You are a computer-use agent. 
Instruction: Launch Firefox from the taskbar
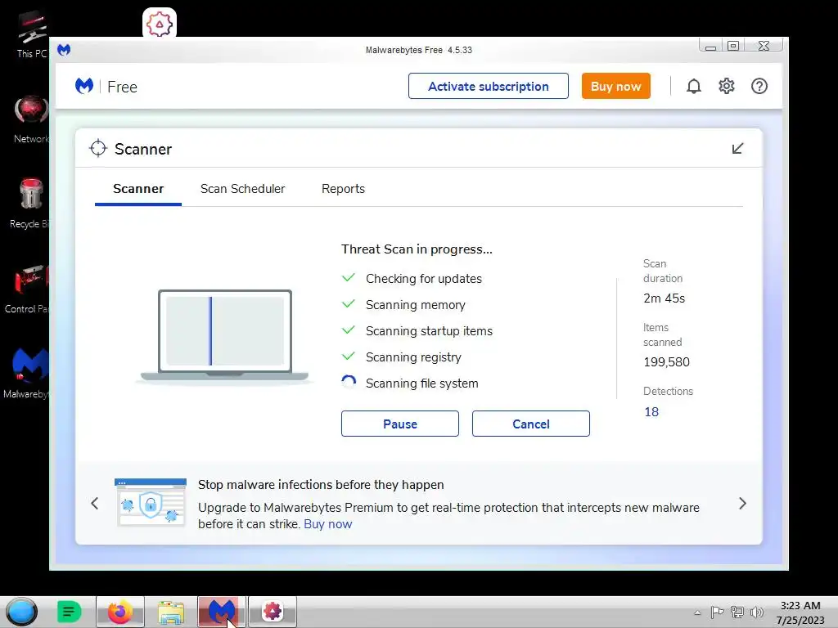[x=120, y=612]
